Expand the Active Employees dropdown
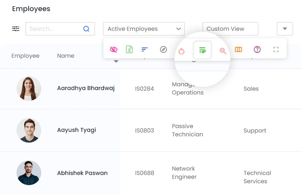This screenshot has width=302, height=194. coord(144,29)
